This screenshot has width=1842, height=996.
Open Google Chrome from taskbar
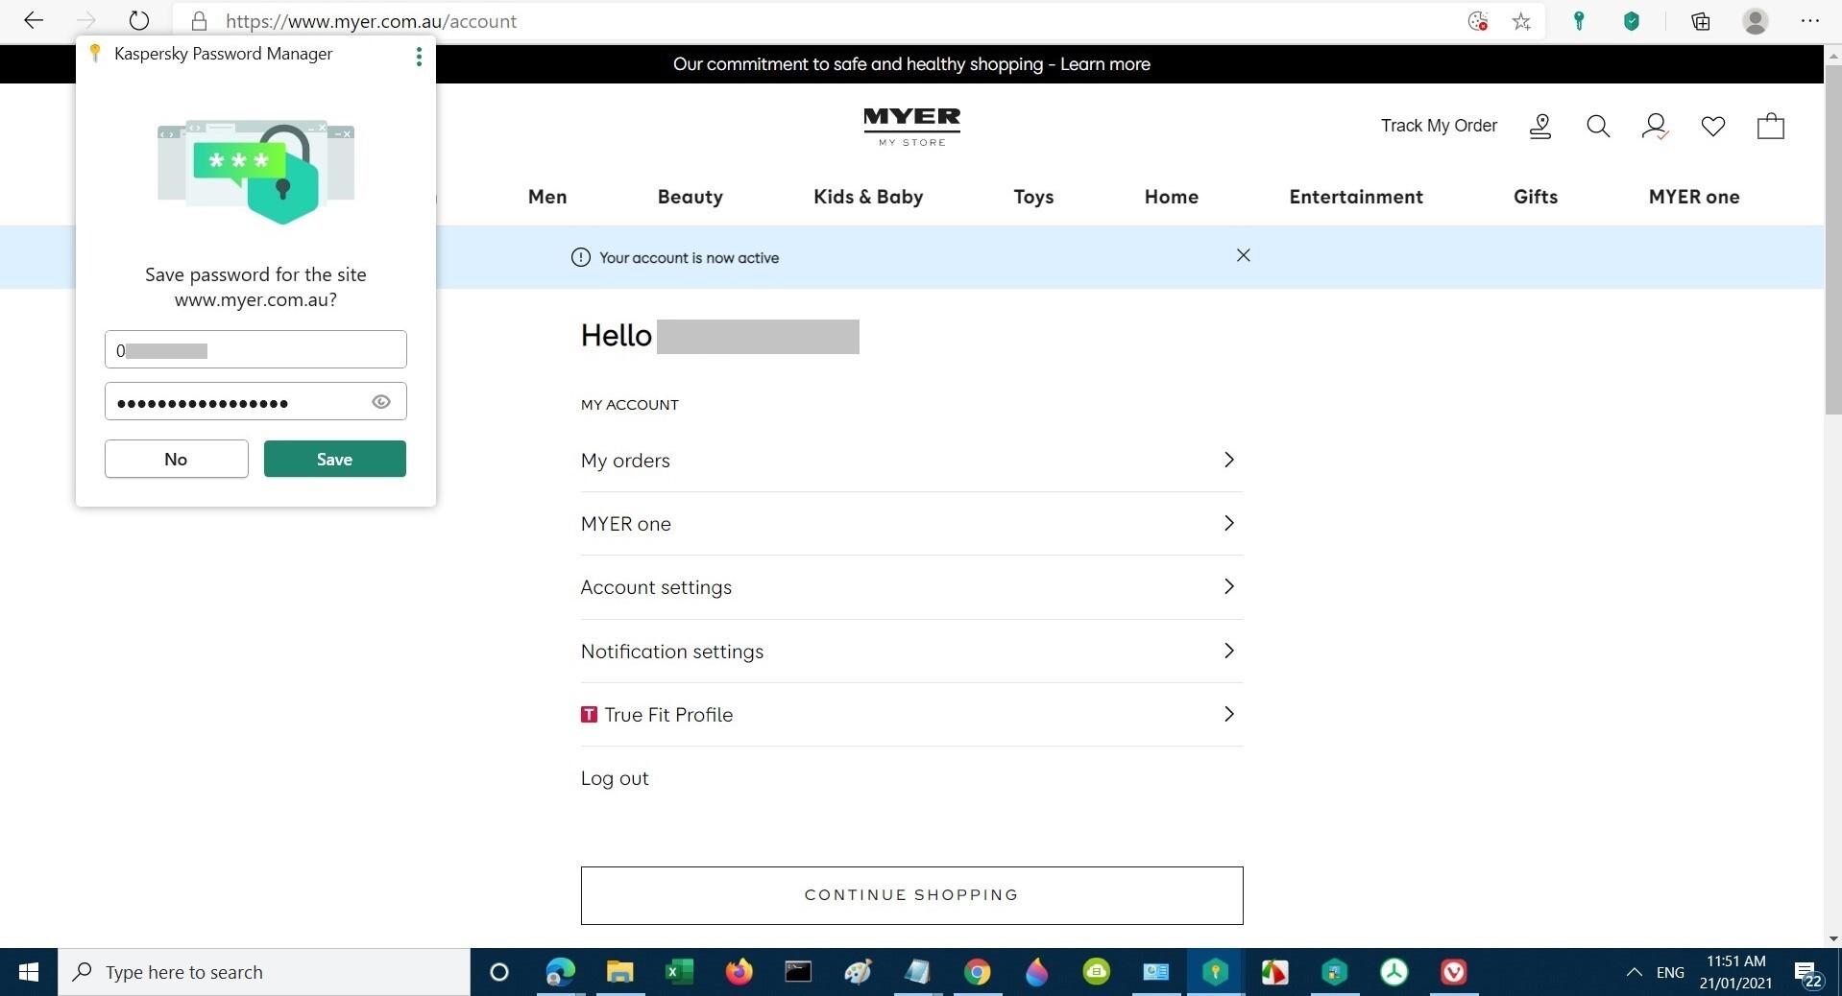tap(977, 972)
